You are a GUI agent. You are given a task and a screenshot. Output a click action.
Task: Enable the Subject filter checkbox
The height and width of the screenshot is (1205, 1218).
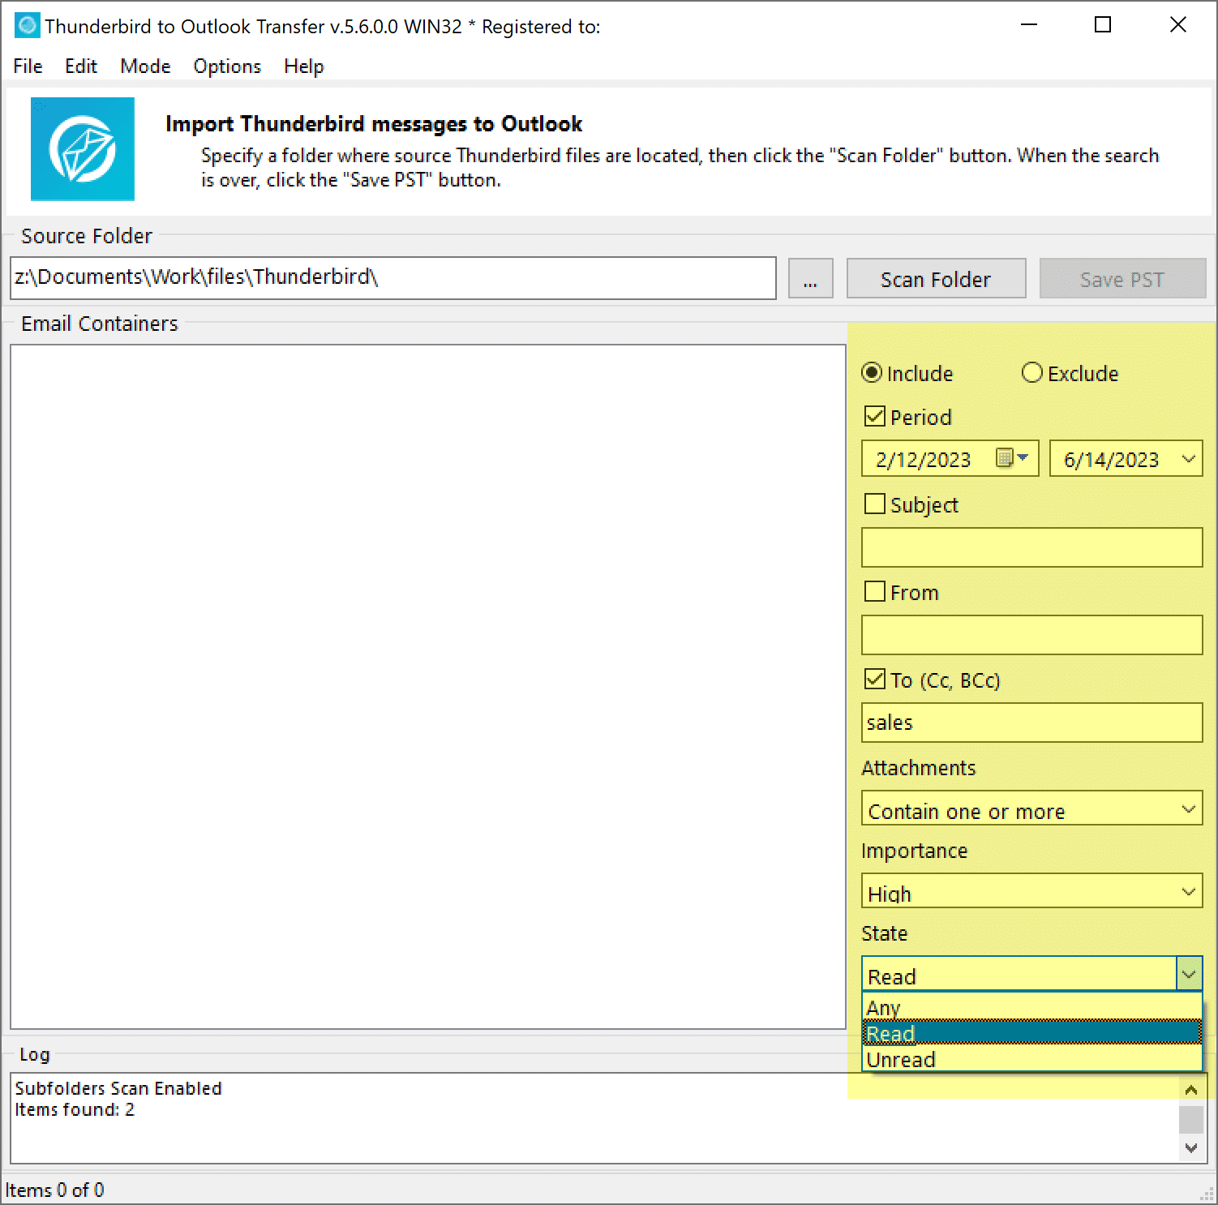875,504
